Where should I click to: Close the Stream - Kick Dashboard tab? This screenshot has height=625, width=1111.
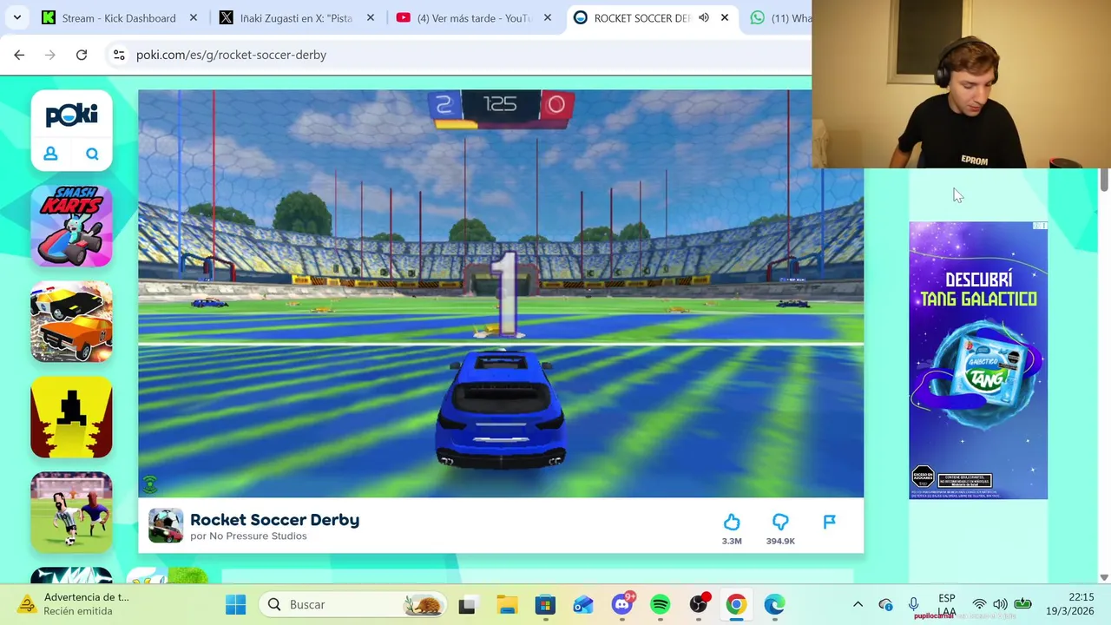click(194, 17)
